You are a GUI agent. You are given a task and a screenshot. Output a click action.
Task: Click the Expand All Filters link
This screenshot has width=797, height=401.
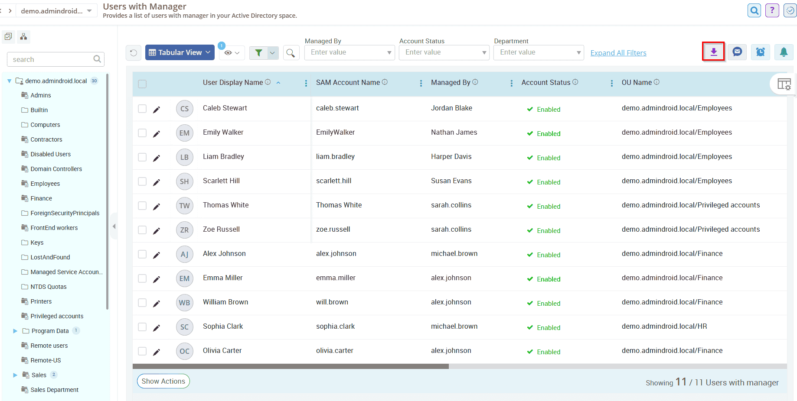pos(618,52)
